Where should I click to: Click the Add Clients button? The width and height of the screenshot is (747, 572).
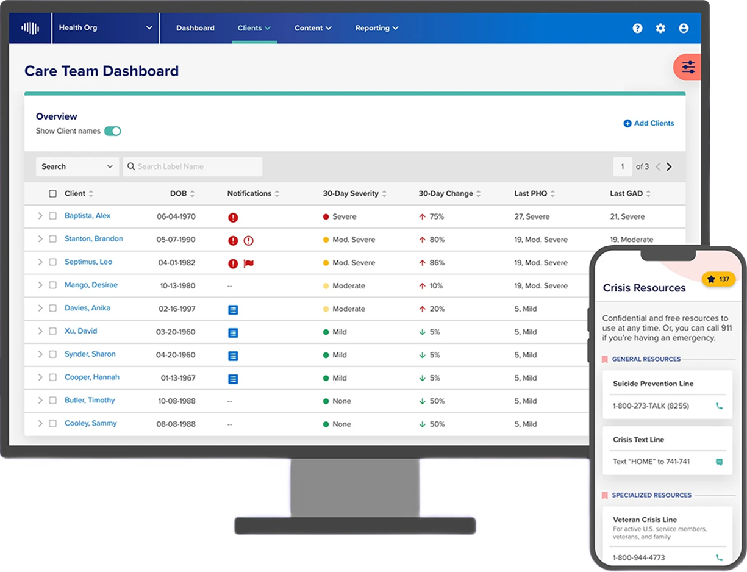[648, 123]
